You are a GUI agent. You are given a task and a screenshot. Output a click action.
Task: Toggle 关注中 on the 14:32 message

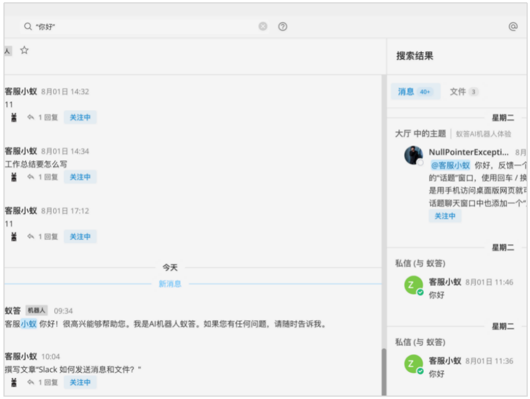[80, 117]
